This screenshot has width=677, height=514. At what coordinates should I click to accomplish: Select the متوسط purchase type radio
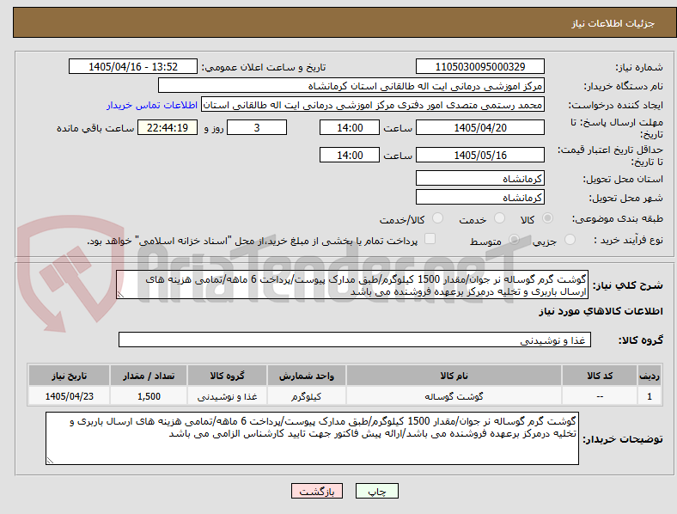click(x=514, y=239)
